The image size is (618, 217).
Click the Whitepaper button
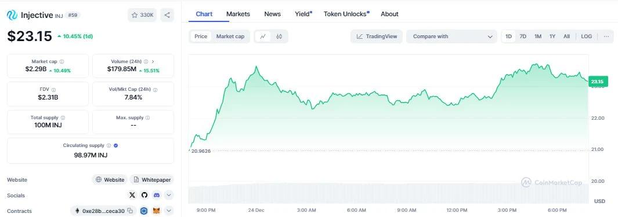(151, 179)
